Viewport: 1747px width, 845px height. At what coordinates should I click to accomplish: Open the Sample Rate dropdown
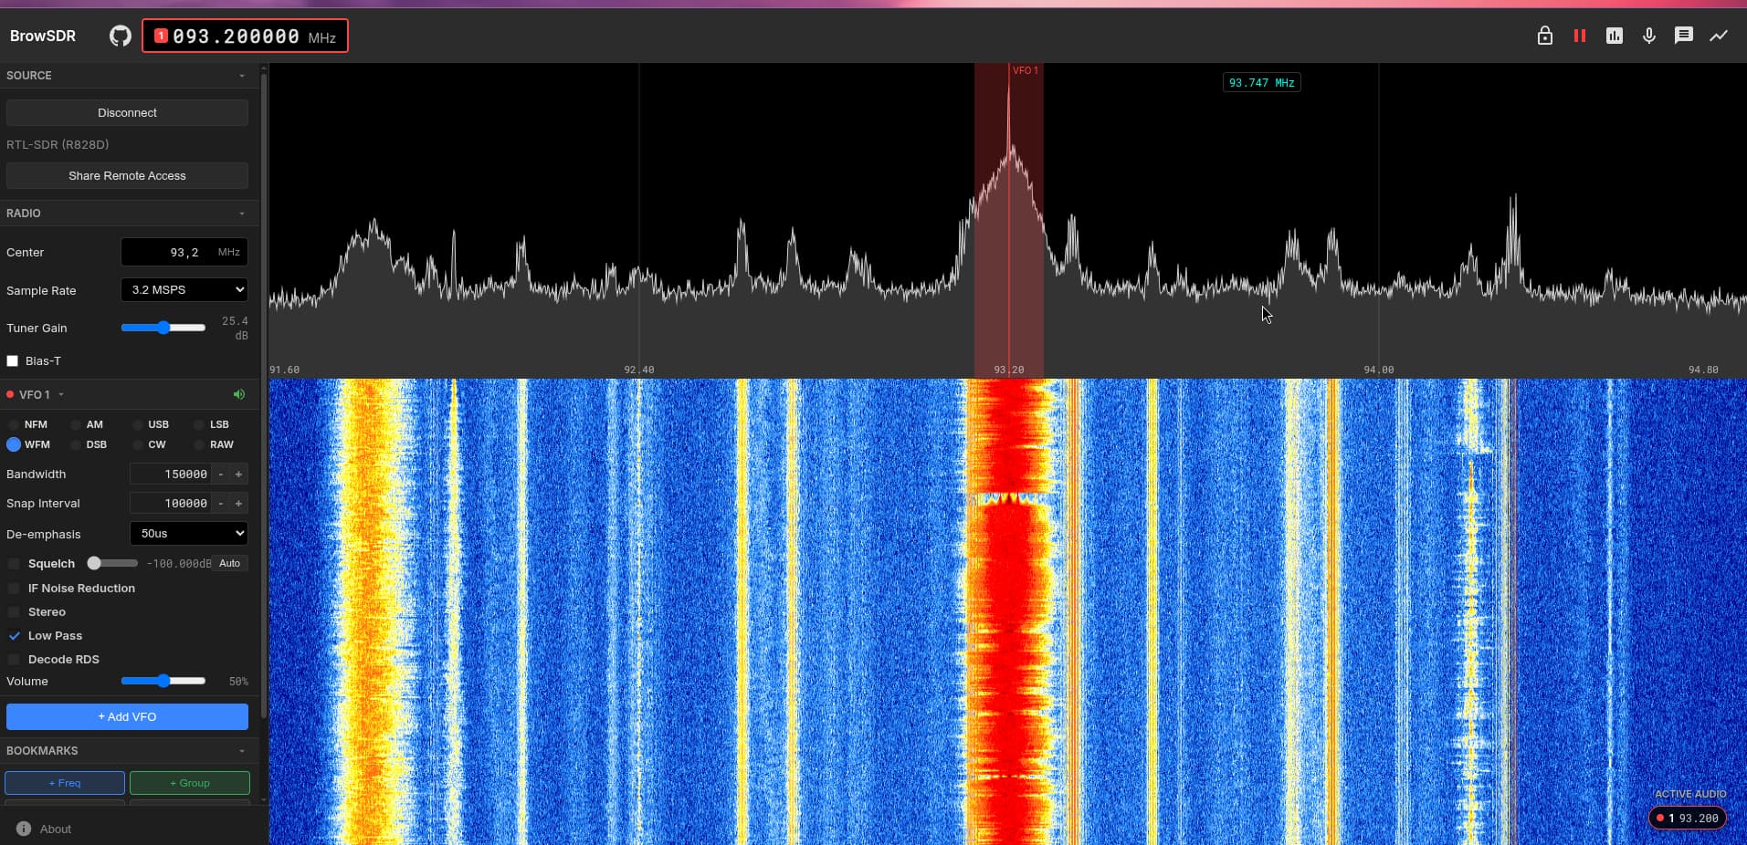click(184, 290)
